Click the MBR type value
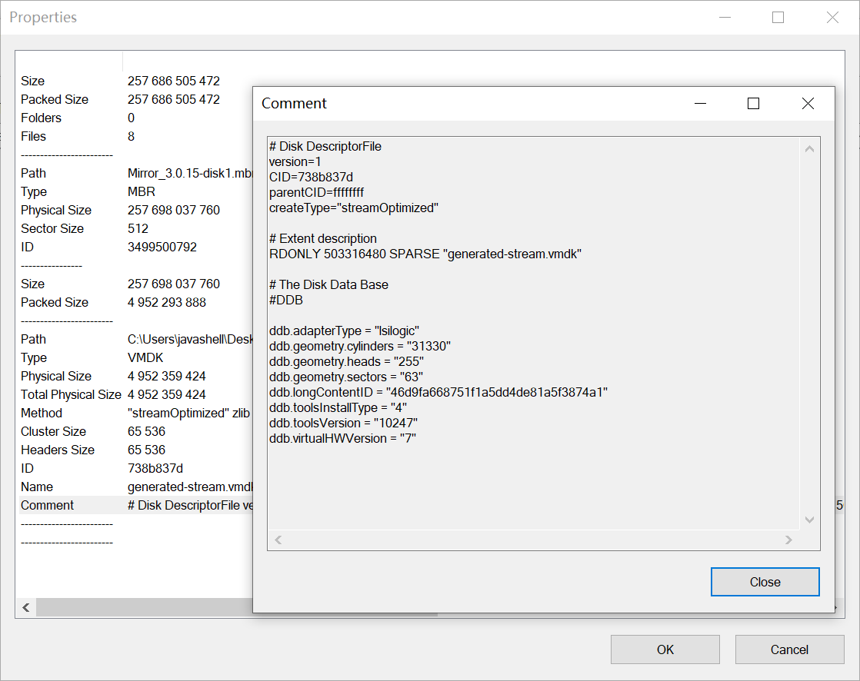The height and width of the screenshot is (681, 860). (142, 191)
